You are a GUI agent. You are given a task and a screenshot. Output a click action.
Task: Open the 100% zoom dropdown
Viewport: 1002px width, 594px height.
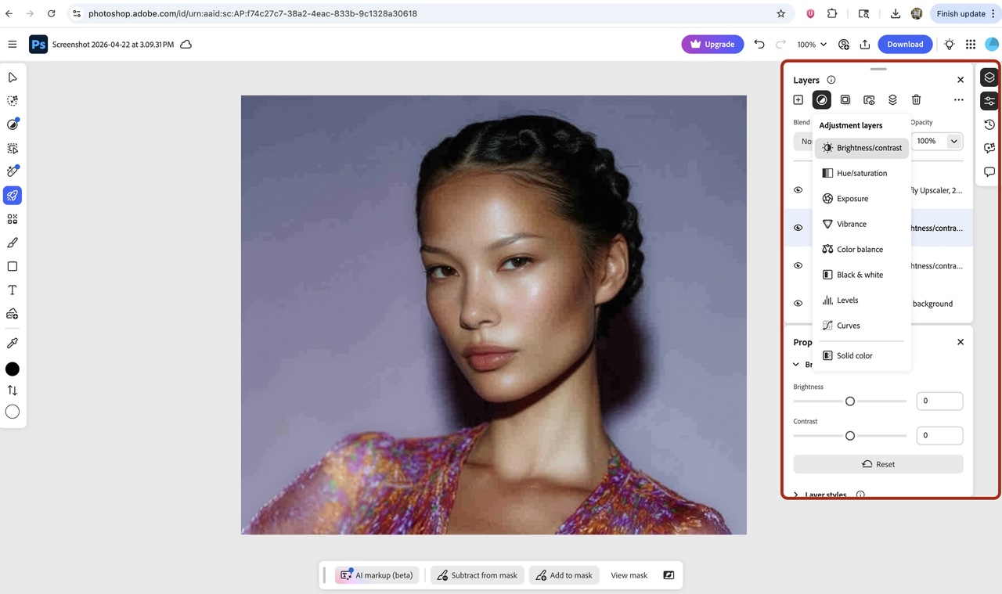tap(812, 45)
